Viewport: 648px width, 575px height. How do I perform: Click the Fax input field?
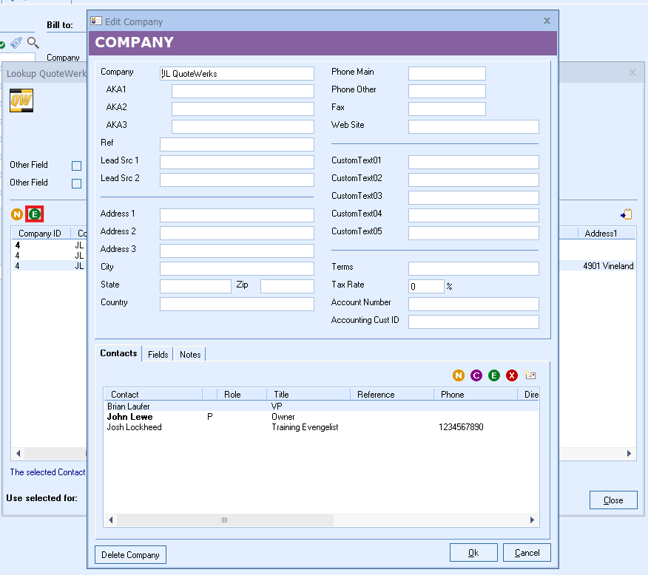pyautogui.click(x=447, y=109)
